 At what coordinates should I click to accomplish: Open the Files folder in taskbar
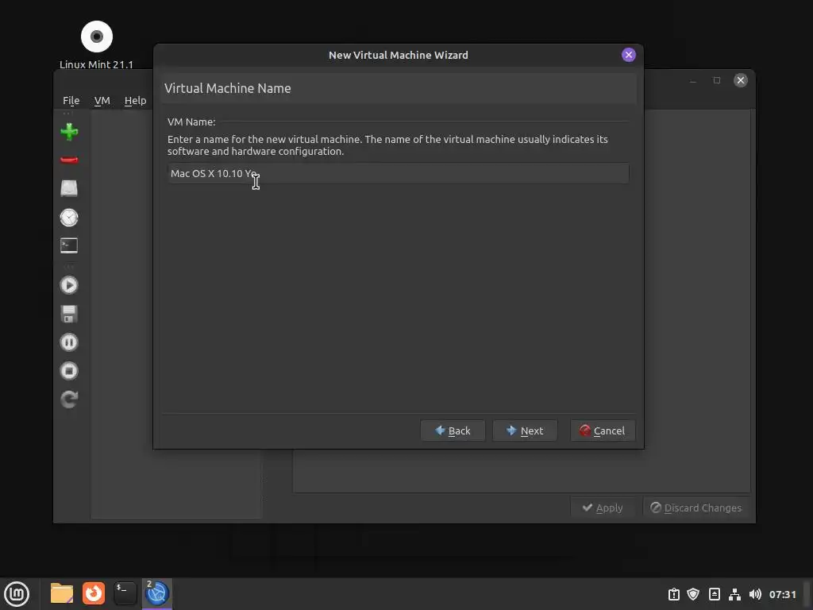(x=62, y=593)
